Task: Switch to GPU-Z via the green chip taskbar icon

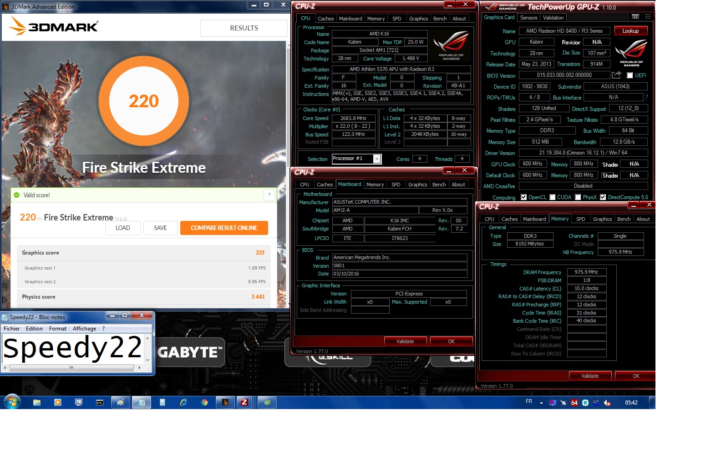Action: [267, 402]
